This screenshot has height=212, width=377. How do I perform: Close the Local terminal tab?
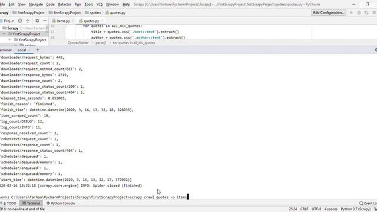click(x=29, y=50)
